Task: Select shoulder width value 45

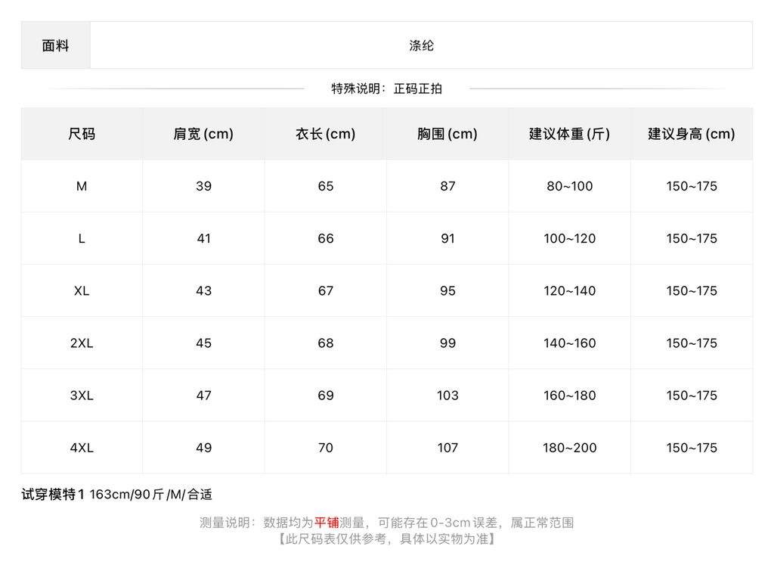Action: click(203, 343)
